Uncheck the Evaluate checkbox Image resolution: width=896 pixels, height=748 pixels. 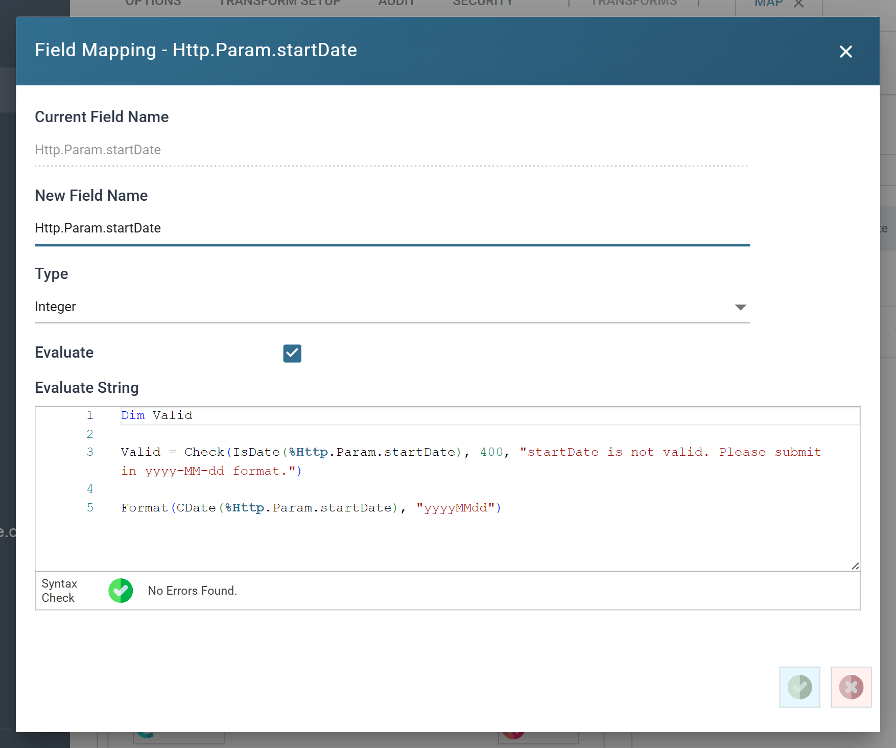[x=292, y=353]
